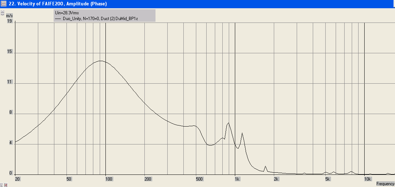Click the '20' frequency axis label
The image size is (395, 187).
pos(17,179)
